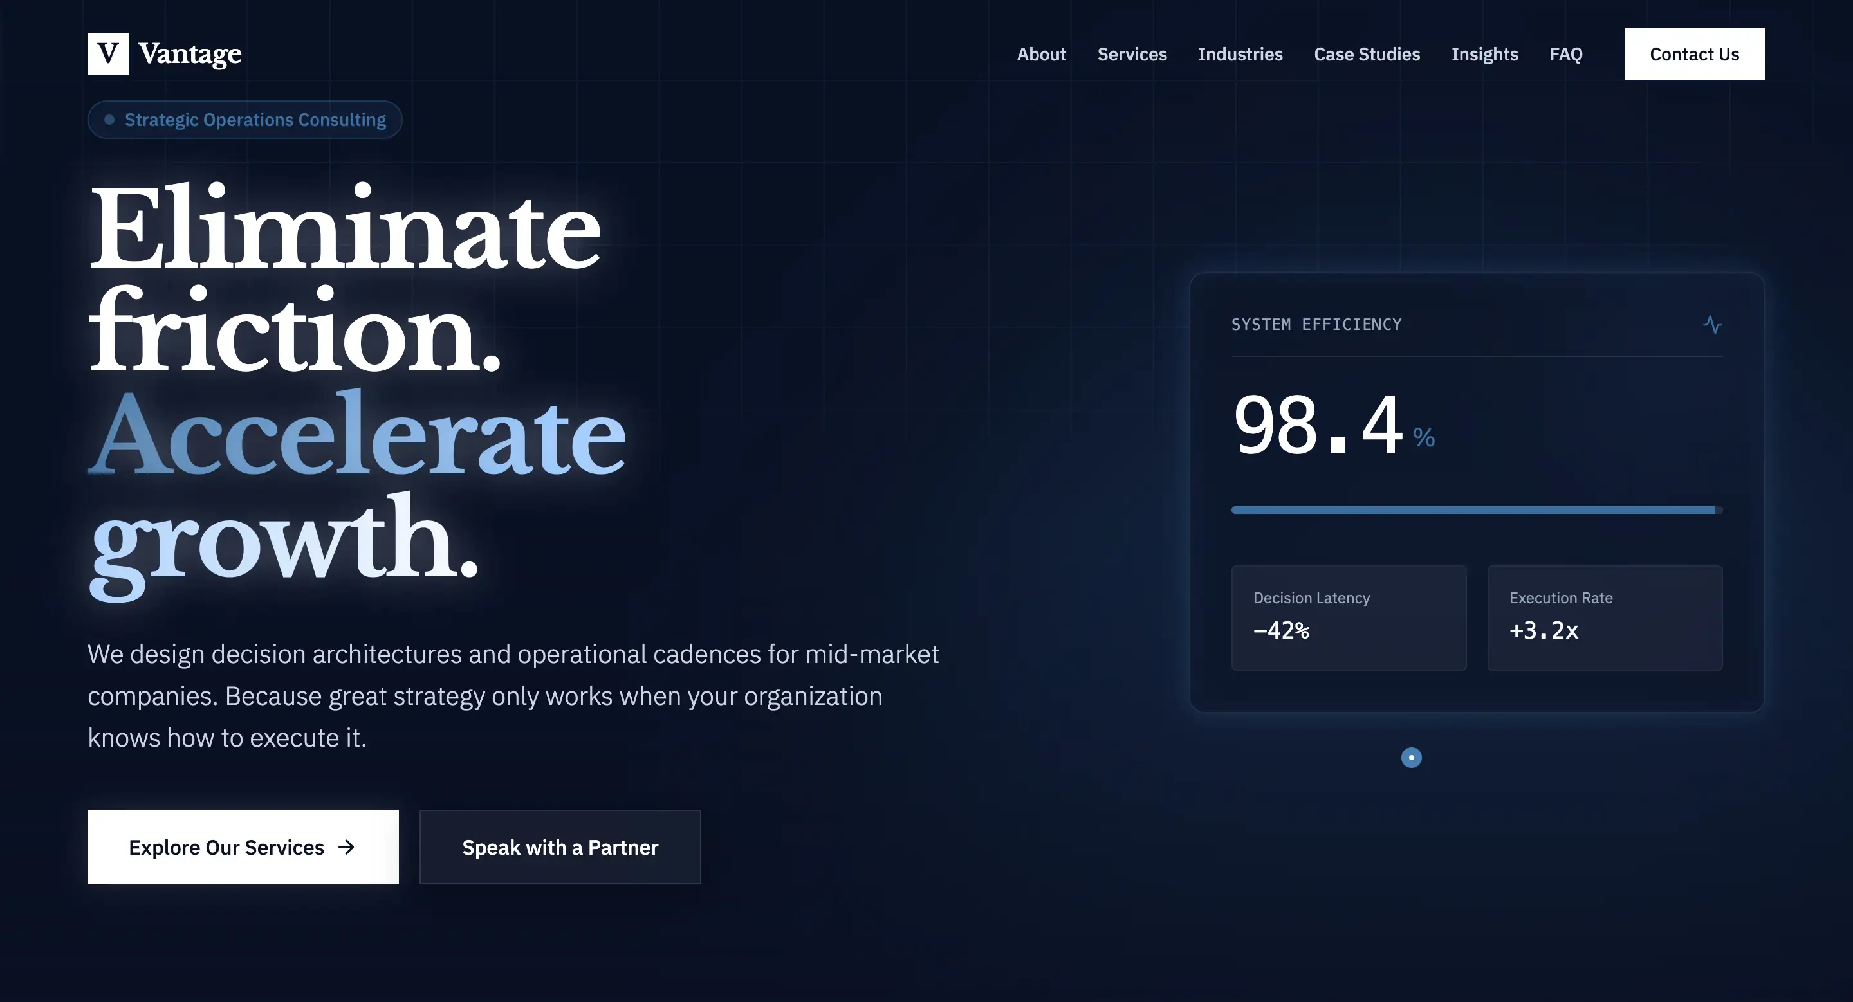Viewport: 1853px width, 1002px height.
Task: Click the arrow icon in Explore Our Services
Action: 347,848
